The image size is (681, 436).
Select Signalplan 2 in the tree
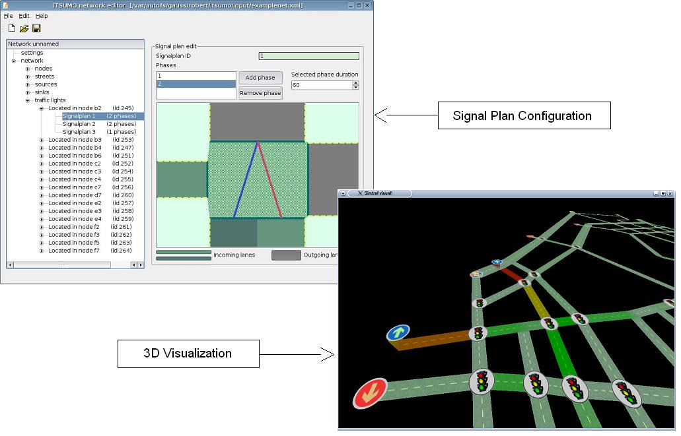79,124
